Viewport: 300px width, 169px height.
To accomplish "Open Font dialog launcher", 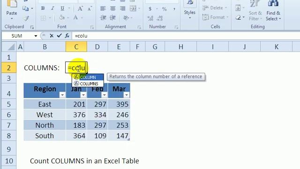I will [92, 27].
